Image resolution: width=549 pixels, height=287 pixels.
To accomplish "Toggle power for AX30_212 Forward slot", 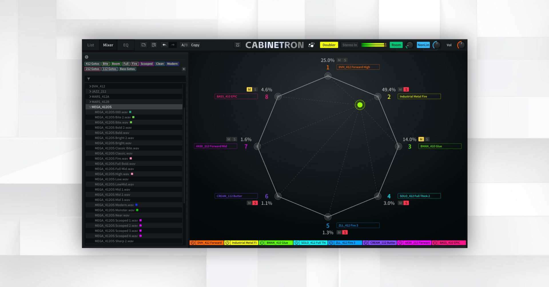I will (400, 243).
